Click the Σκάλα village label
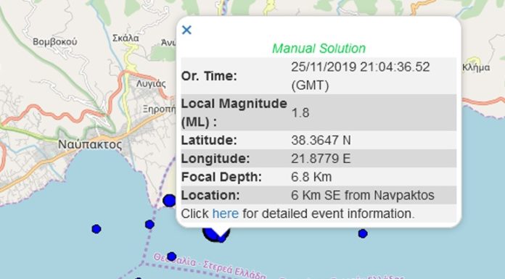This screenshot has width=505, height=279. 126,38
